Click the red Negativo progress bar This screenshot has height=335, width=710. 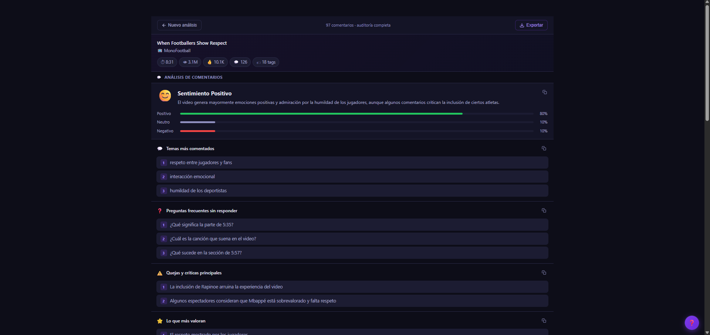(197, 131)
